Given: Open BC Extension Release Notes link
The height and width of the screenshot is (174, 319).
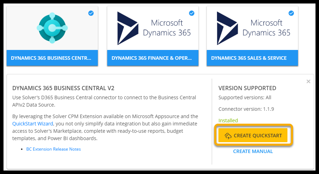Looking at the screenshot, I should tap(53, 149).
